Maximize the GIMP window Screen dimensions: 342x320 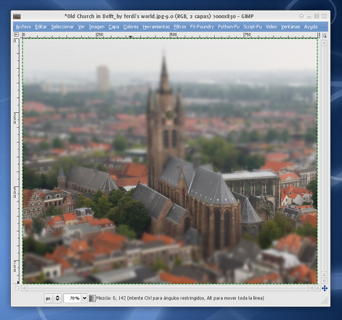pos(317,16)
